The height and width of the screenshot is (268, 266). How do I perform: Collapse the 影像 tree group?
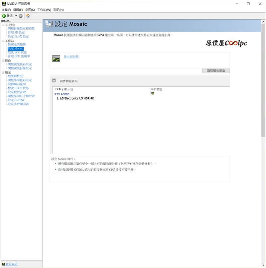pos(3,61)
